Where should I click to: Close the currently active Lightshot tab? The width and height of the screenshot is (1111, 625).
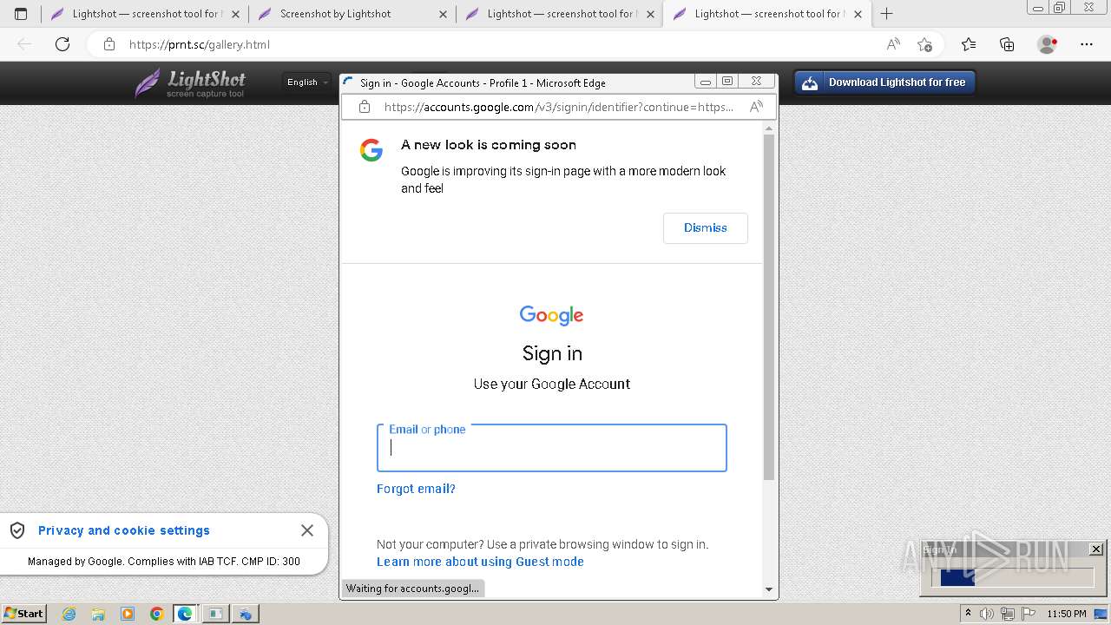[x=858, y=14]
